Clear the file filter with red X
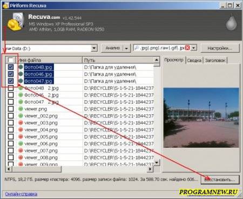The image size is (243, 199). click(x=187, y=48)
